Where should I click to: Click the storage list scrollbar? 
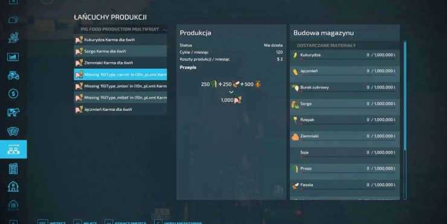[x=405, y=120]
